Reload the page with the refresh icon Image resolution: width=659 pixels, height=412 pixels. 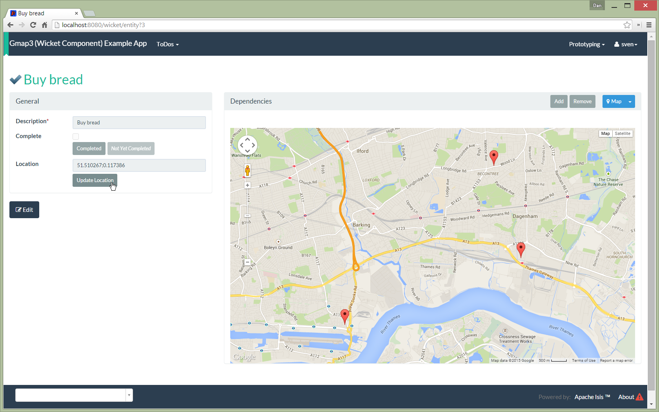tap(33, 25)
